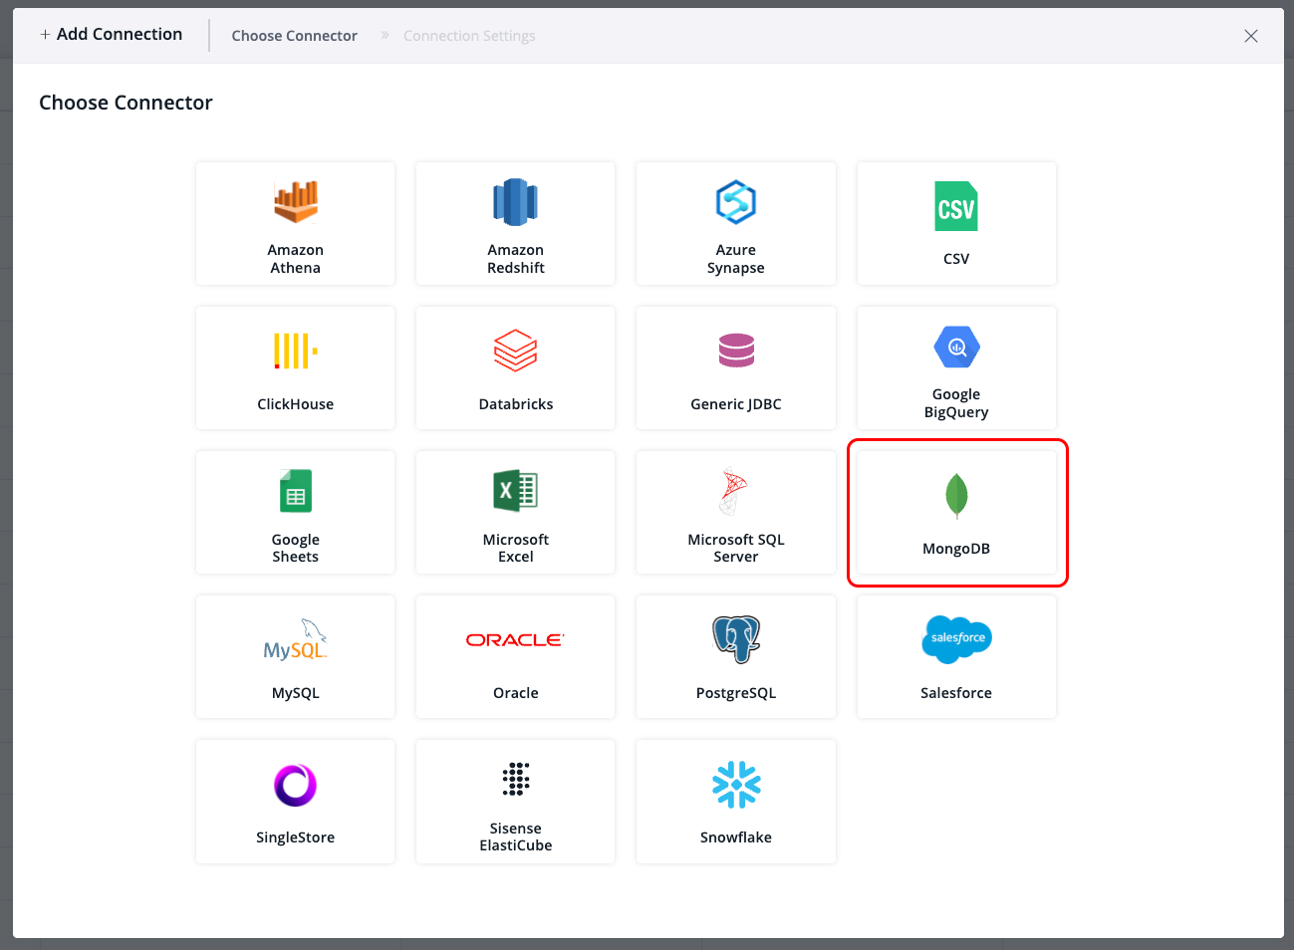Image resolution: width=1294 pixels, height=950 pixels.
Task: Select the Salesforce cloud icon
Action: (956, 639)
